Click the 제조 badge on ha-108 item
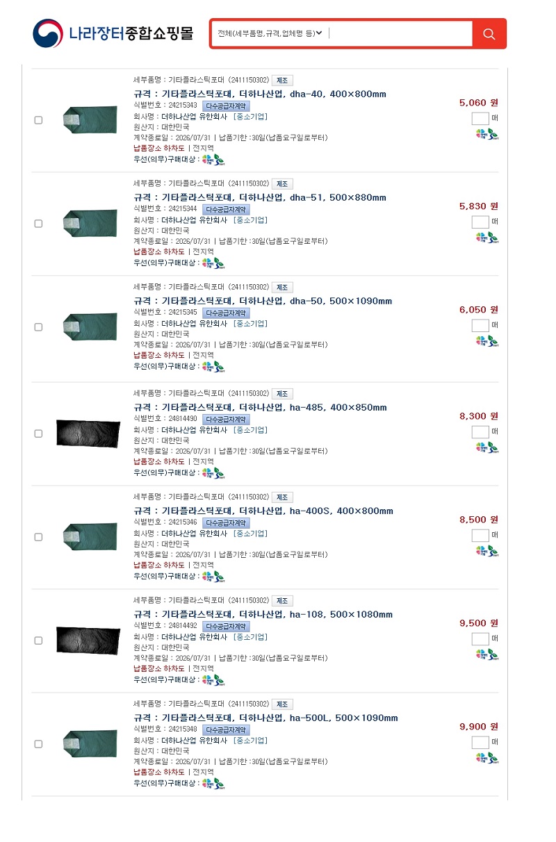 coord(282,601)
